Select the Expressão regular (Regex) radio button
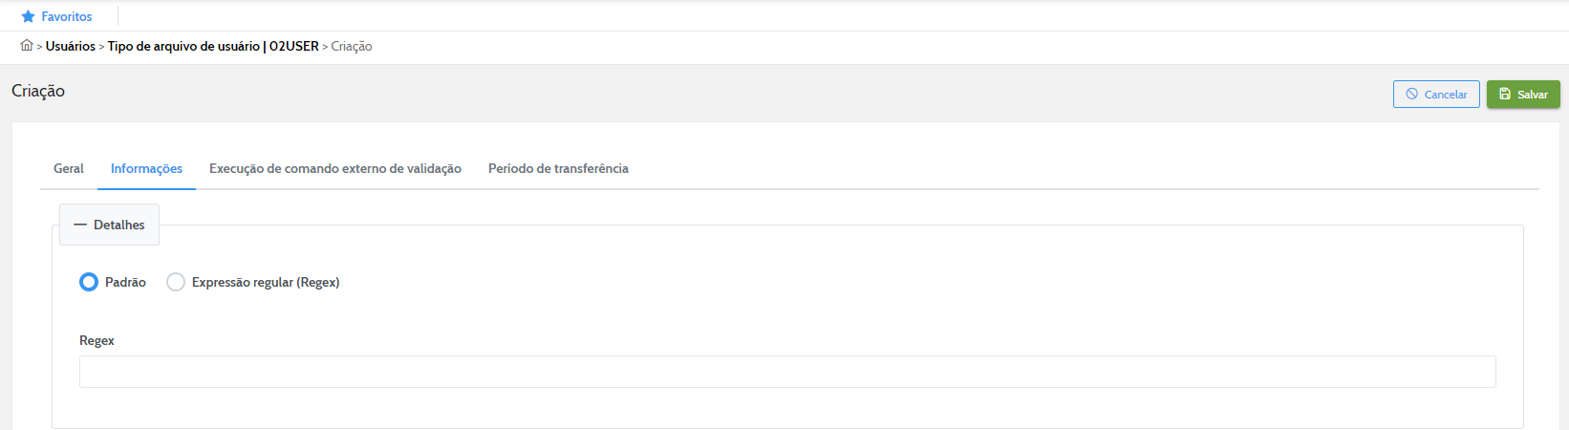This screenshot has width=1569, height=430. coord(176,282)
